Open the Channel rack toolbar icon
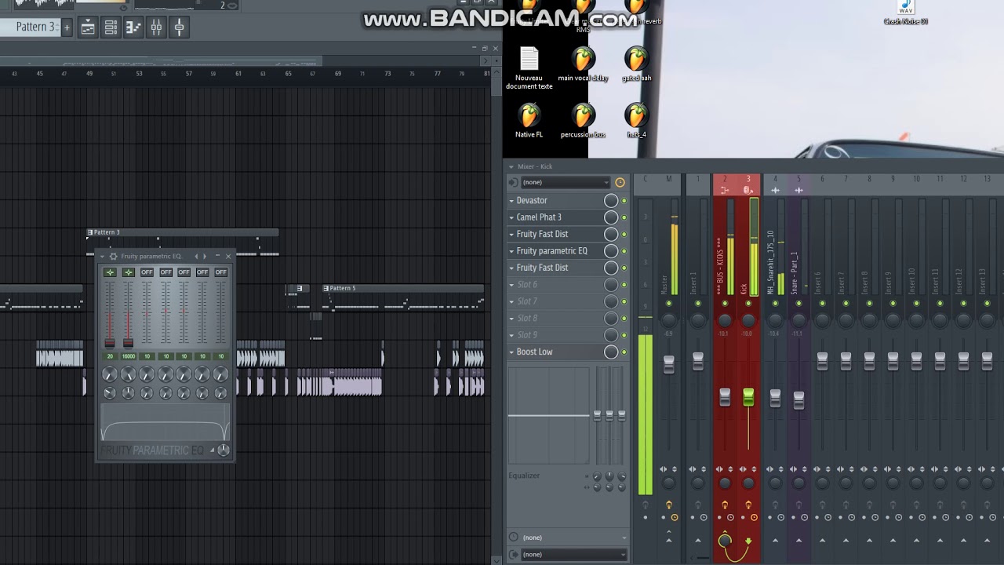 pyautogui.click(x=111, y=27)
